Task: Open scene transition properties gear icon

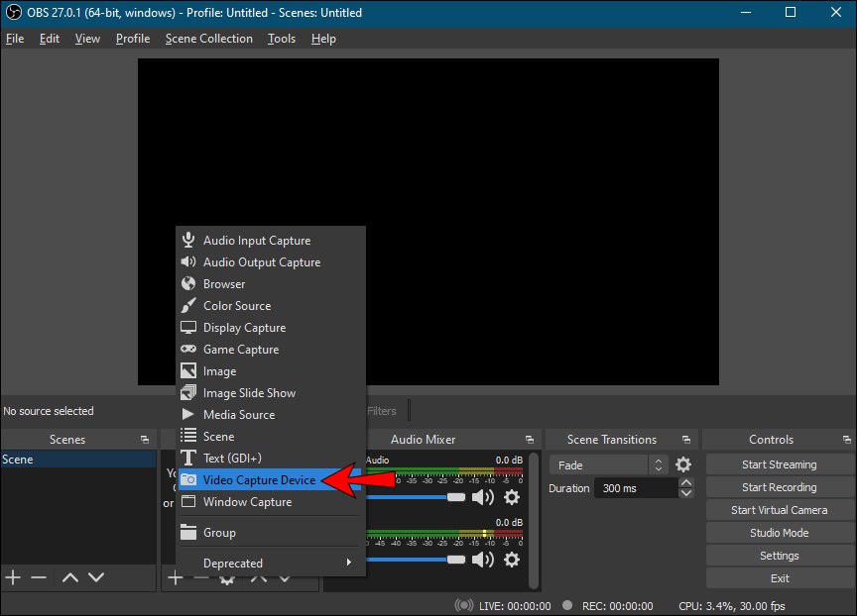Action: point(683,464)
